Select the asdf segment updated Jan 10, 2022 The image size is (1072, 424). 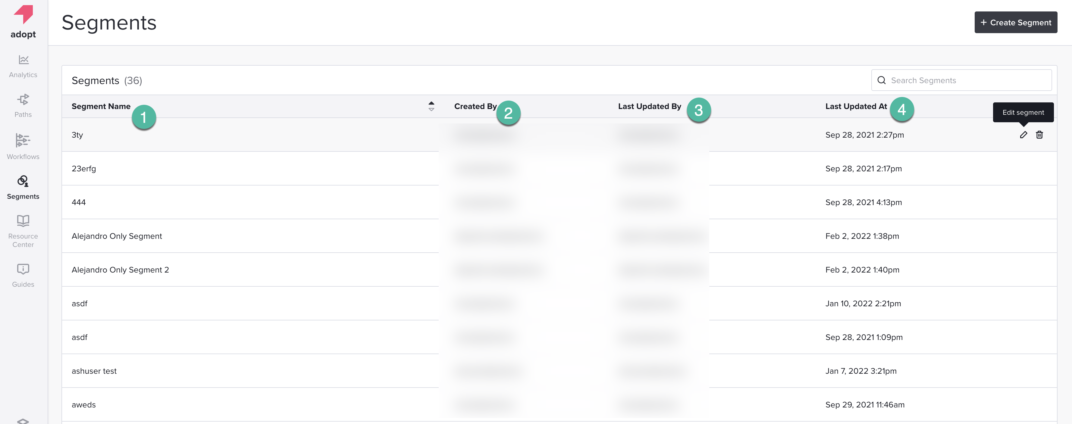(x=559, y=303)
